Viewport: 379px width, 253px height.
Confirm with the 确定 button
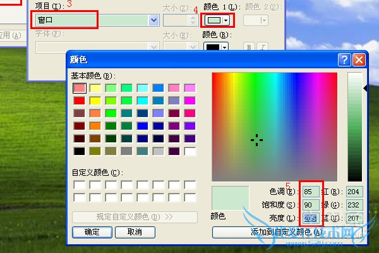pos(92,232)
